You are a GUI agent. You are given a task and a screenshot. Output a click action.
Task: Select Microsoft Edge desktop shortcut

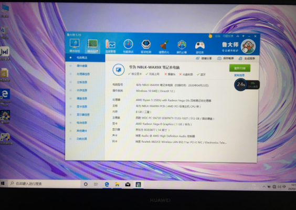click(5, 98)
